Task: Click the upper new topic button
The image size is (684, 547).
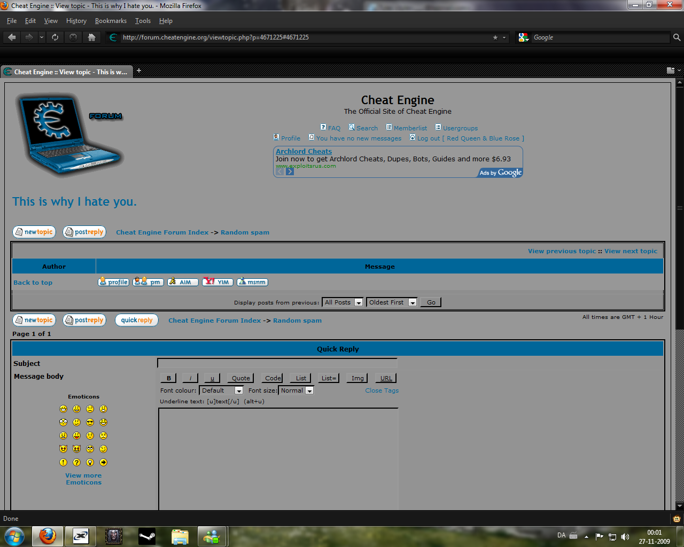Action: coord(34,232)
